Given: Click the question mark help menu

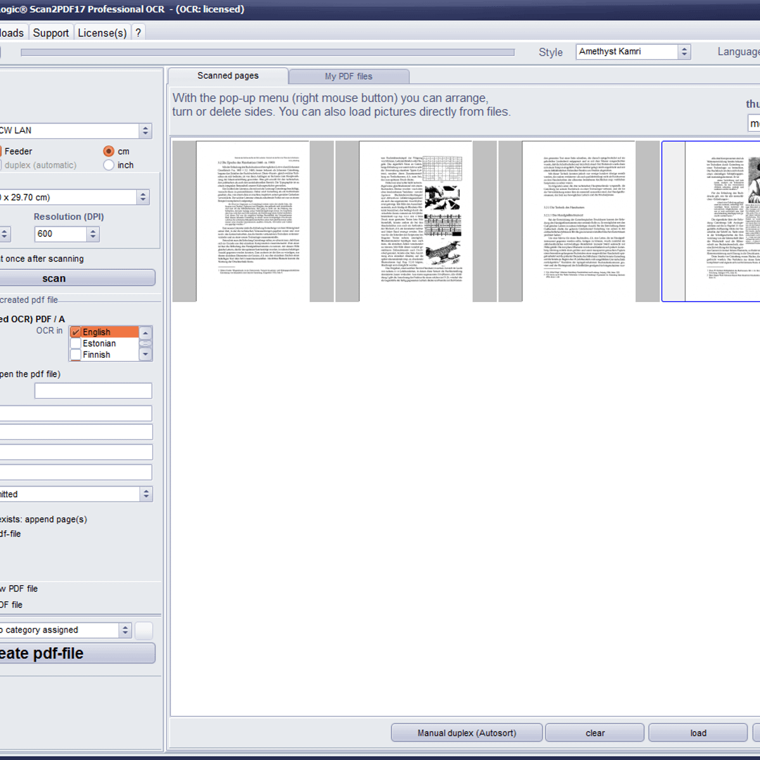Looking at the screenshot, I should [138, 33].
